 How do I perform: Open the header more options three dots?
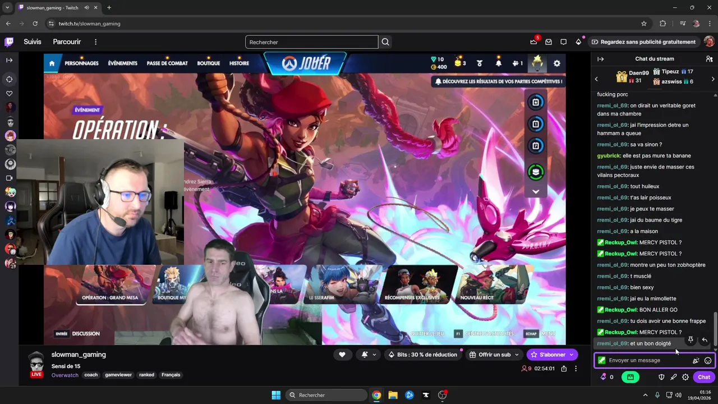click(x=96, y=42)
